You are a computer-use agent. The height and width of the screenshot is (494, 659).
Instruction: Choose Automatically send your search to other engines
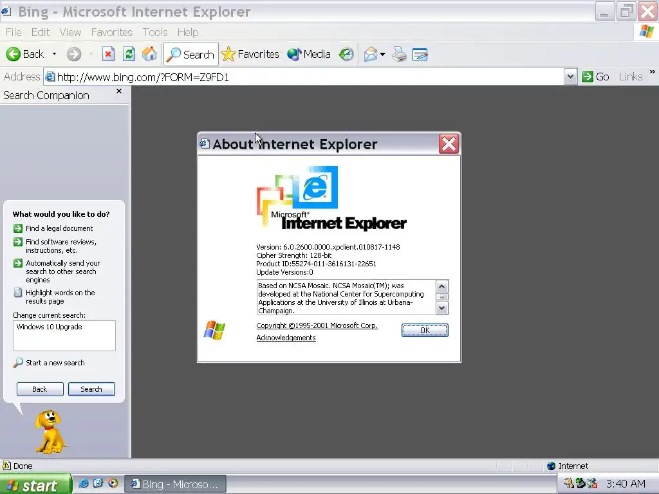click(x=62, y=271)
